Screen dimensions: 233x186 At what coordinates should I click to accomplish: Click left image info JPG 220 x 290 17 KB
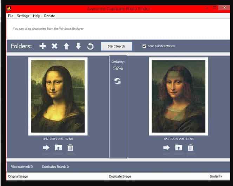click(58, 139)
